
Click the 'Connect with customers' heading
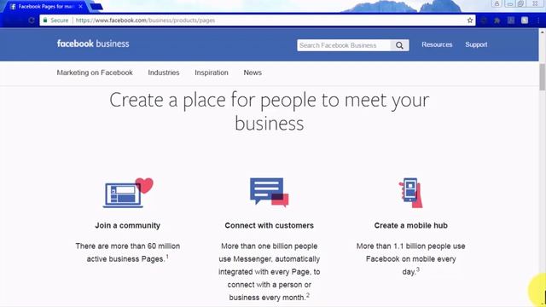click(270, 225)
